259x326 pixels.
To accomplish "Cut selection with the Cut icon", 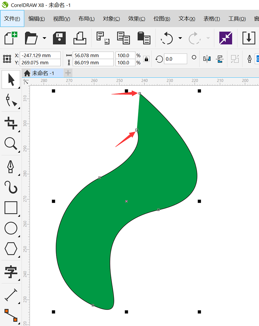I will [103, 38].
